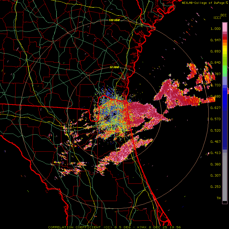The image size is (229, 229).
Task: Click the 50 NMI range ring label
Action: pos(114,67)
